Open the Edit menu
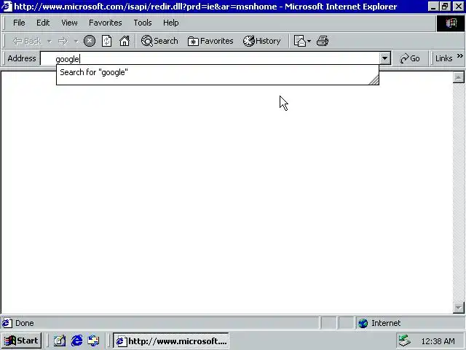This screenshot has height=350, width=466. pos(43,23)
